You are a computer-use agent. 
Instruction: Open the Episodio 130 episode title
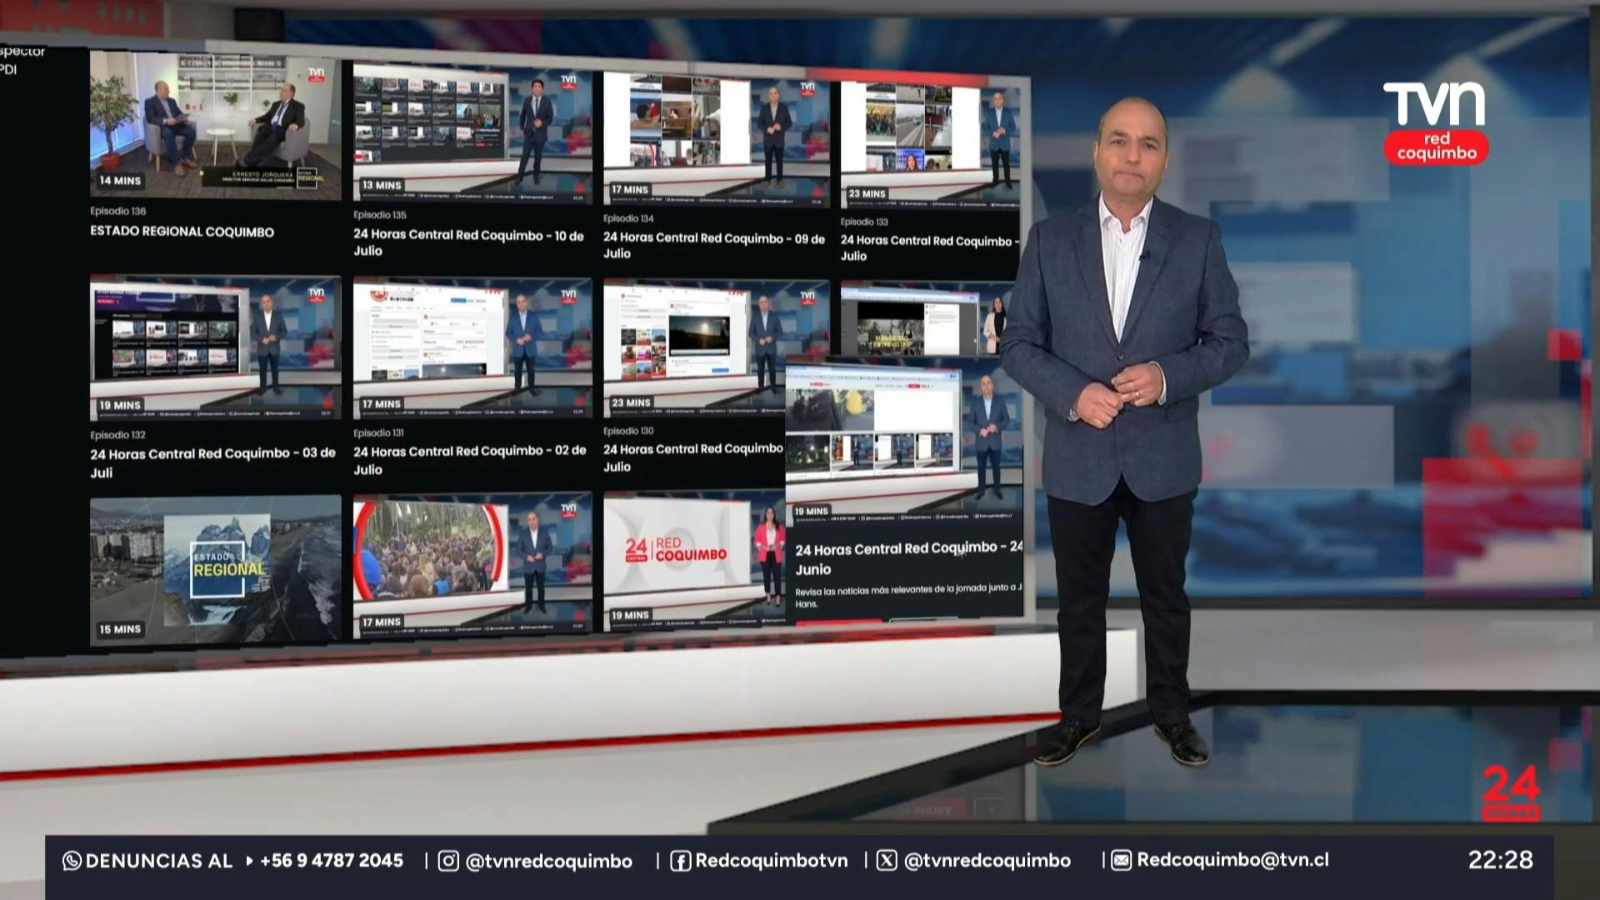point(693,457)
